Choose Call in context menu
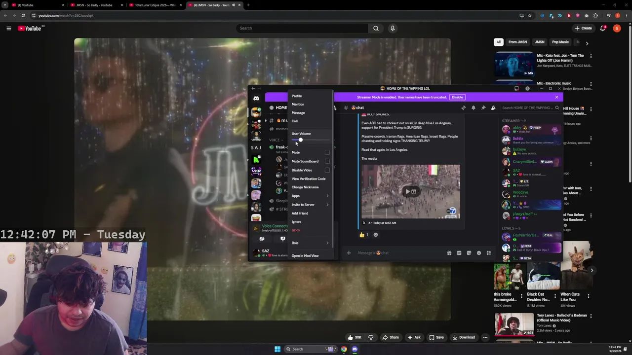 [x=310, y=121]
